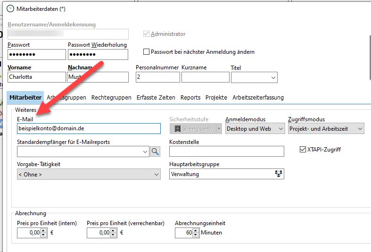
Task: Open the Titel dropdown
Action: click(273, 77)
